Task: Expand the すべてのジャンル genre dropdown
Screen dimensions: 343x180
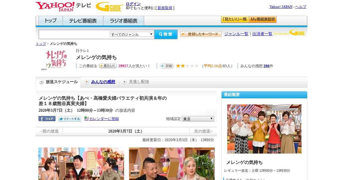Action: pos(132,34)
